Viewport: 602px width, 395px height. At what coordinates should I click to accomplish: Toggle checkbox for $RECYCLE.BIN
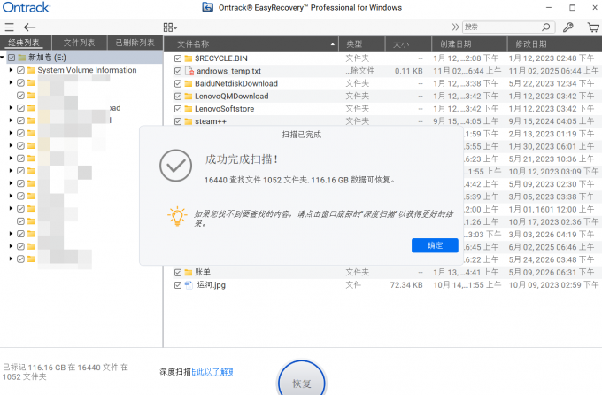[x=178, y=58]
